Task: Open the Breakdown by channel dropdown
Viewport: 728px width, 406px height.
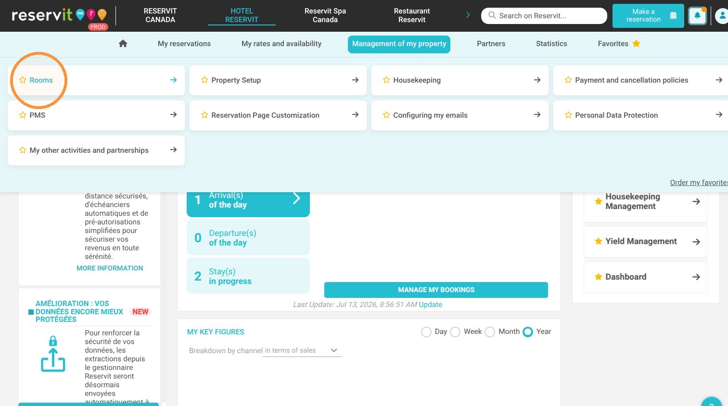Action: point(302,351)
